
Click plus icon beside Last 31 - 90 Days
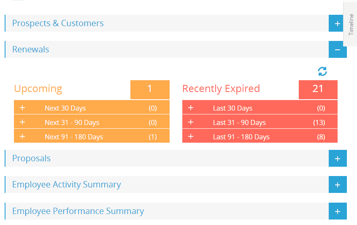point(191,122)
